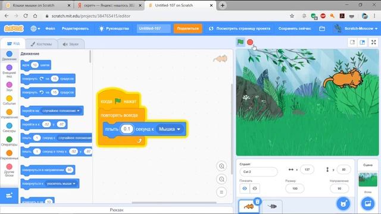Edit the sprite size field
The image size is (381, 214).
coord(295,188)
